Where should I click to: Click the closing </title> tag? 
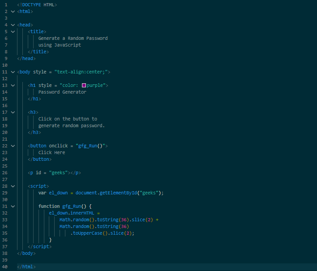point(39,52)
